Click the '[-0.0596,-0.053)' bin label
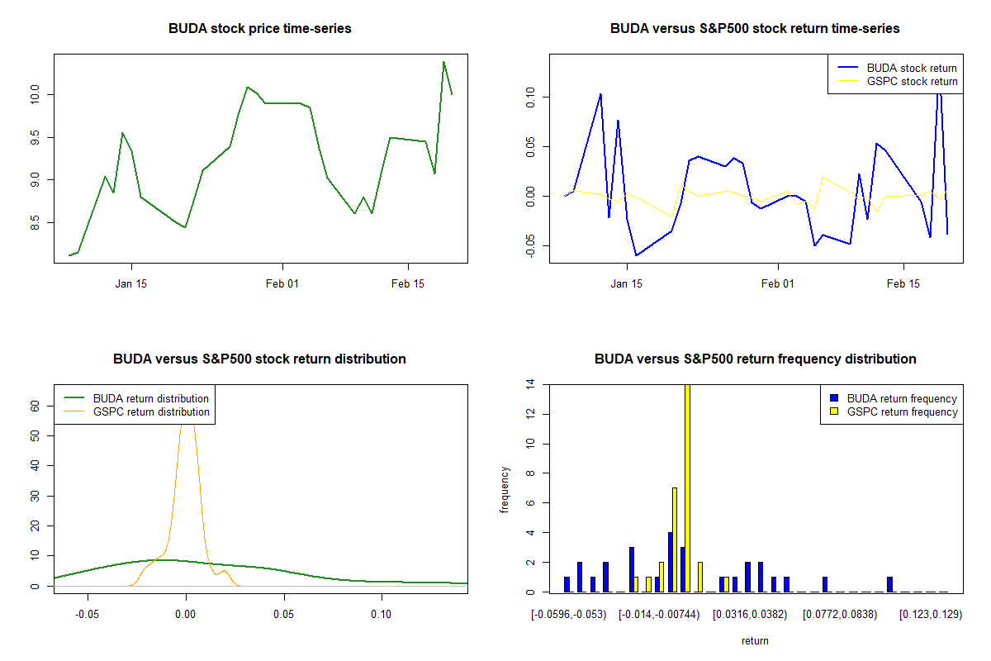The image size is (991, 661). (x=570, y=615)
